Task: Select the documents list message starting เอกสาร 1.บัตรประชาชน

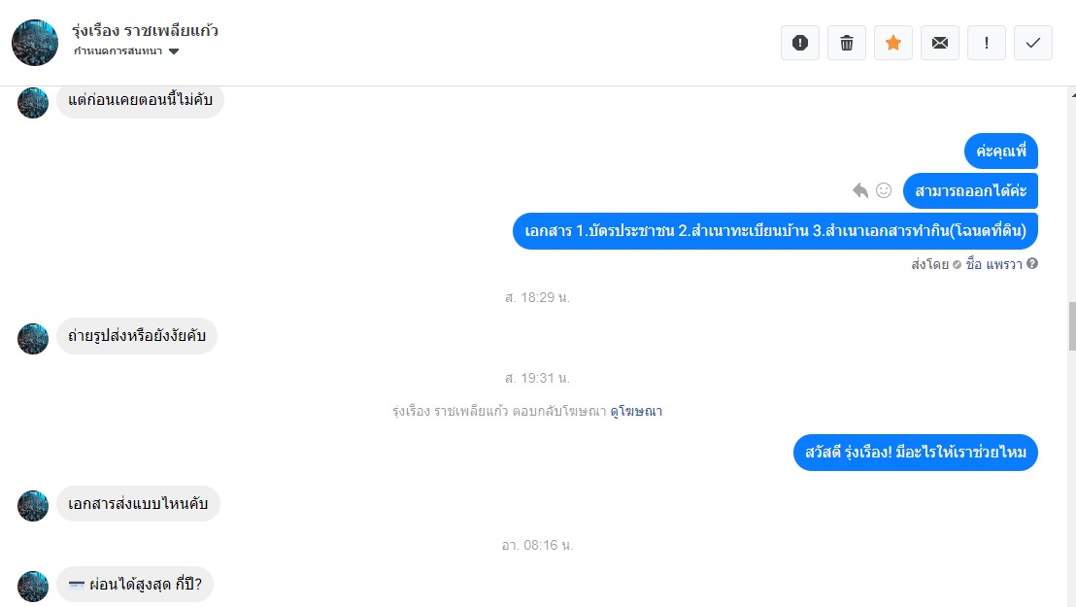Action: tap(775, 231)
